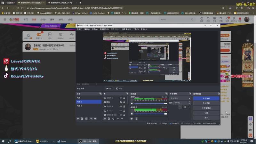Open OBS 编辑(E) menu

[87, 29]
